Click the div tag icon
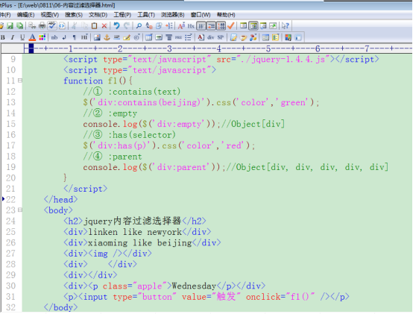 (211, 37)
